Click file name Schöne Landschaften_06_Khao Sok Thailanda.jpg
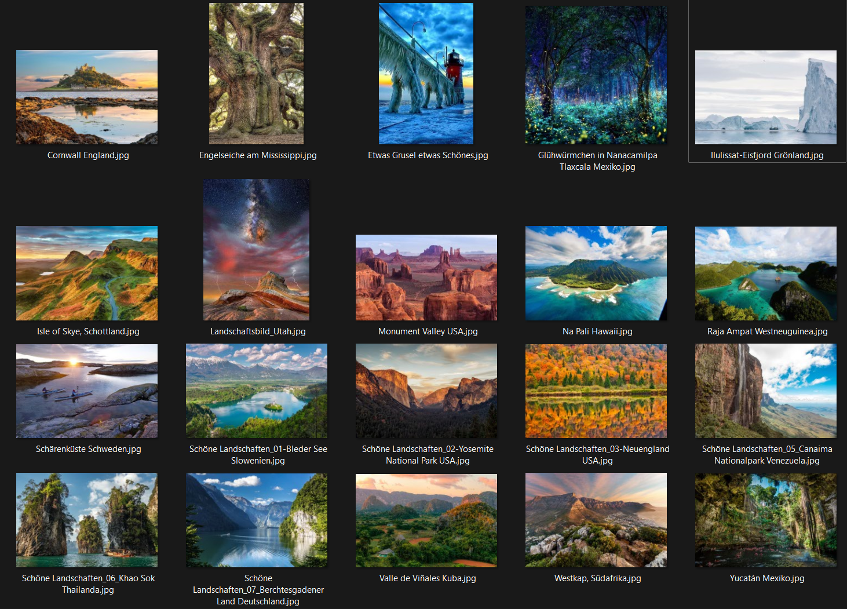 pos(88,584)
